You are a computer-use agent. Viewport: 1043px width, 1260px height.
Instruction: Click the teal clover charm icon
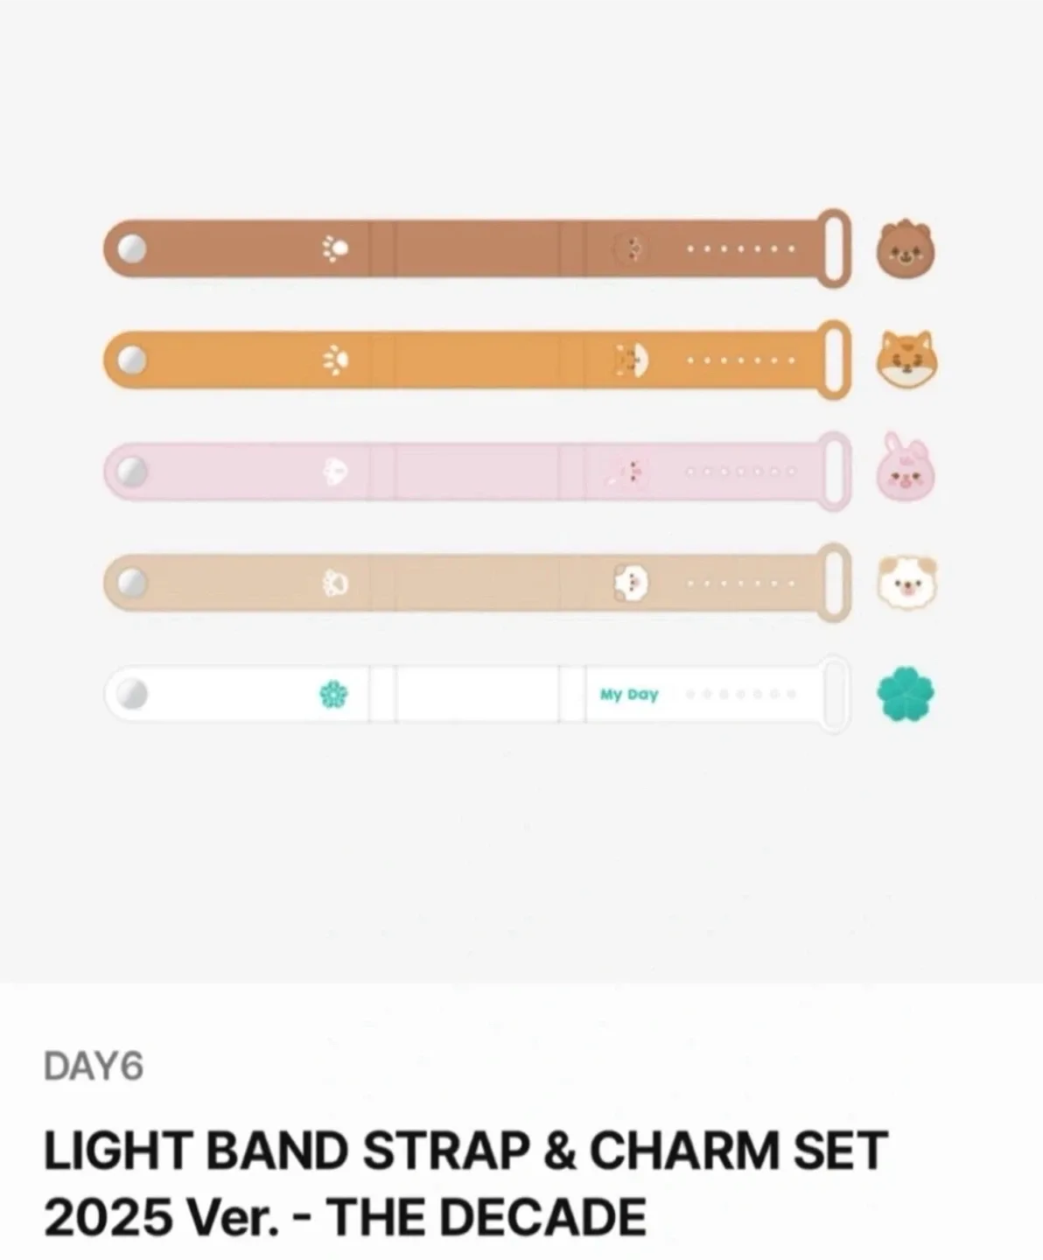(906, 696)
